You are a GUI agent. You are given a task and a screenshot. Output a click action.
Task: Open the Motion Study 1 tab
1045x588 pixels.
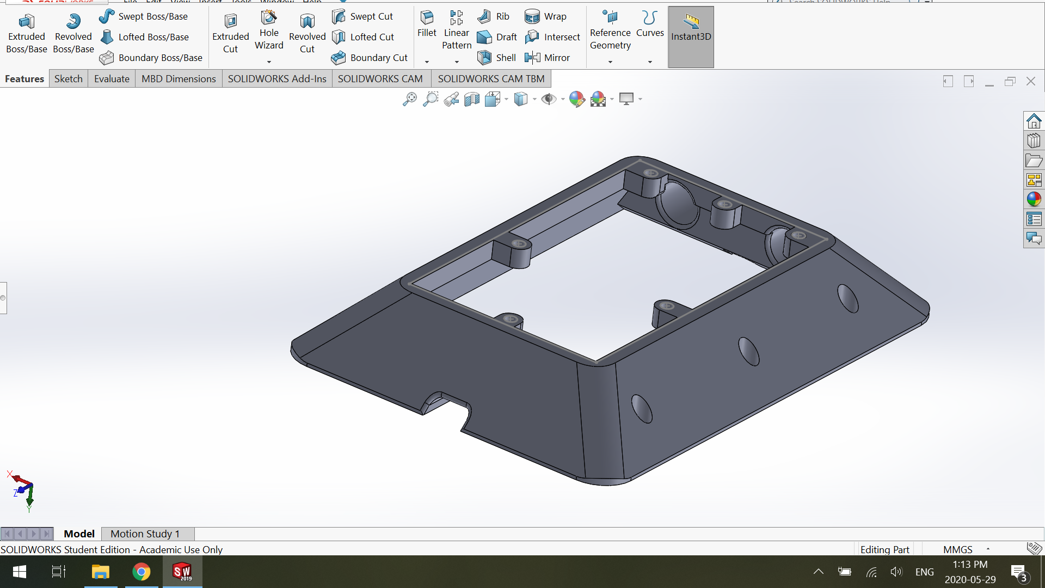tap(145, 534)
